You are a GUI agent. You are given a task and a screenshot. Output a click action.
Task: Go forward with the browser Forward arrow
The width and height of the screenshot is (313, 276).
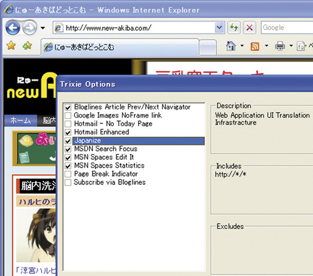point(30,28)
